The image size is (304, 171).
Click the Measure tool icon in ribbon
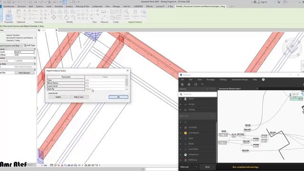coord(104,17)
